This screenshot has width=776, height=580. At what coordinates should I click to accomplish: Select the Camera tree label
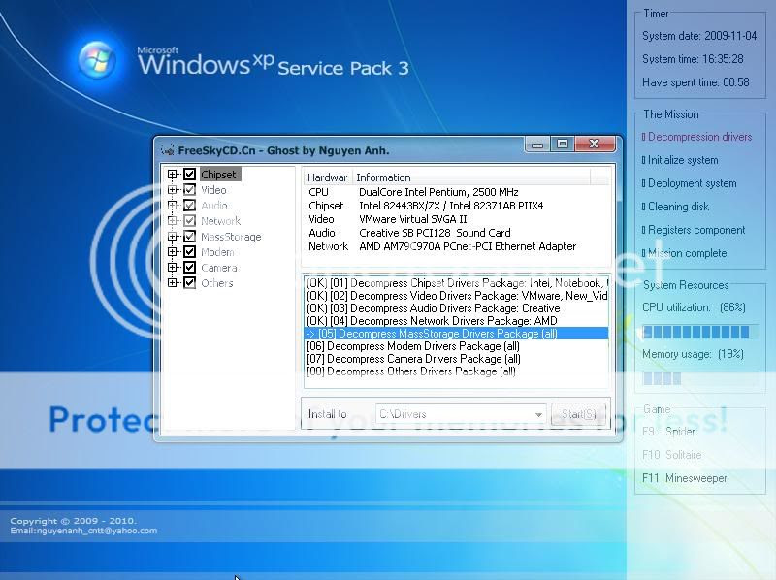pyautogui.click(x=219, y=268)
